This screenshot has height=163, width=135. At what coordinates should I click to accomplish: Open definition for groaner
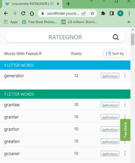point(110,154)
